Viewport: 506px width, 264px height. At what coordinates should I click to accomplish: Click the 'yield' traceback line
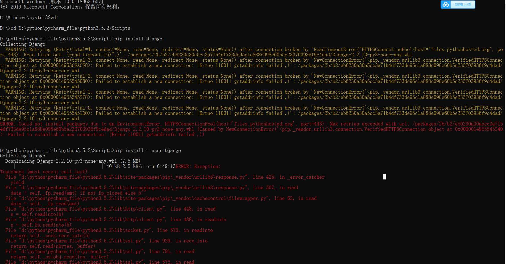tap(17, 182)
